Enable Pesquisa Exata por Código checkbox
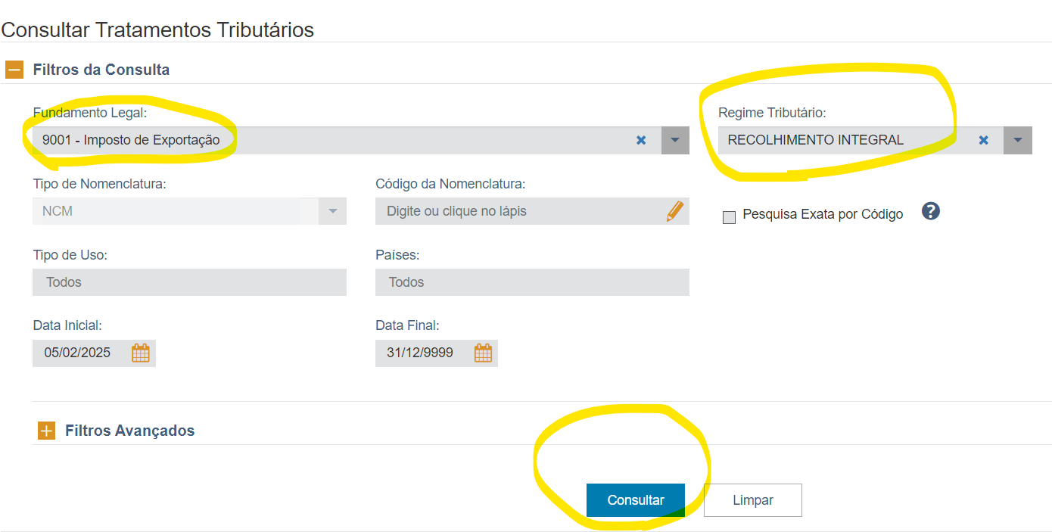Screen dimensions: 1052x532 [x=730, y=218]
